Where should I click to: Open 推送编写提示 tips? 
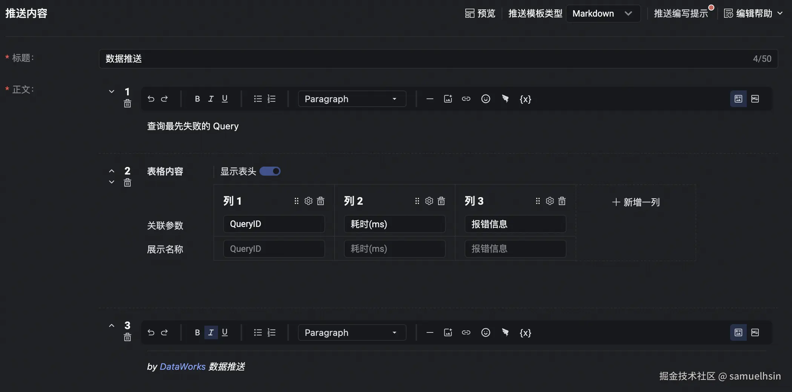pos(681,14)
